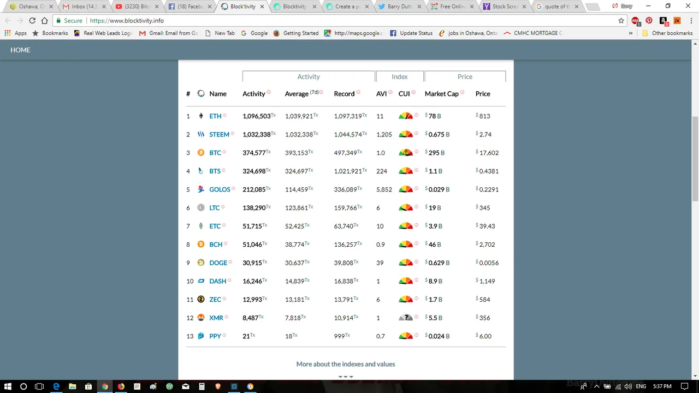The height and width of the screenshot is (393, 699).
Task: Click the Activity column header
Action: (254, 94)
